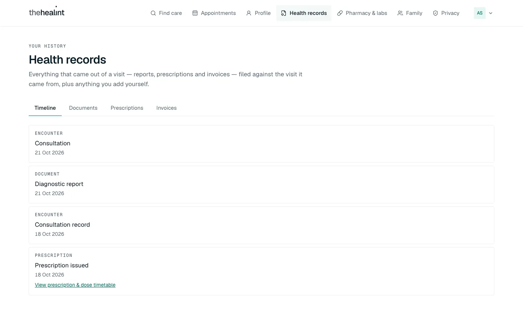The height and width of the screenshot is (327, 523).
Task: Open the AS account avatar
Action: (480, 13)
